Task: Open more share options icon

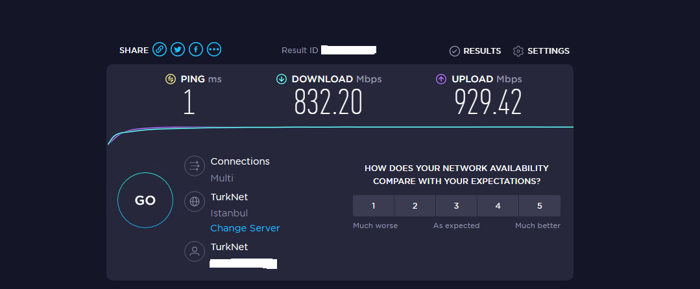Action: pyautogui.click(x=214, y=50)
